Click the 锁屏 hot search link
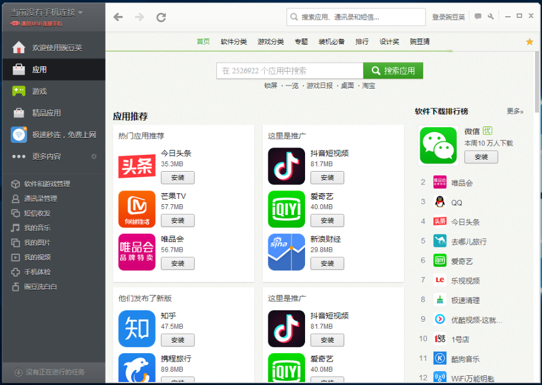542x385 pixels. 271,86
